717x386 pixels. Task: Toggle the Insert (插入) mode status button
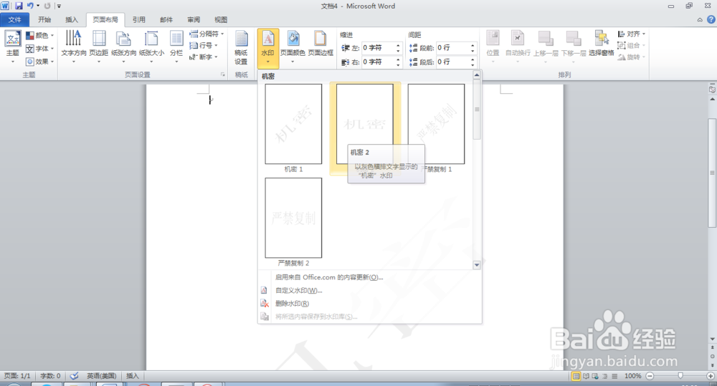[x=133, y=376]
